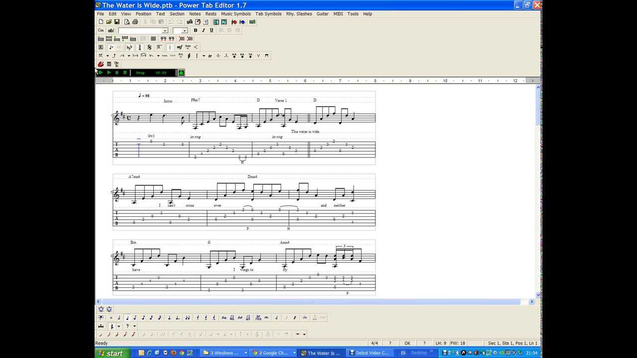This screenshot has height=358, width=637.
Task: Click the printer icon
Action: click(135, 22)
